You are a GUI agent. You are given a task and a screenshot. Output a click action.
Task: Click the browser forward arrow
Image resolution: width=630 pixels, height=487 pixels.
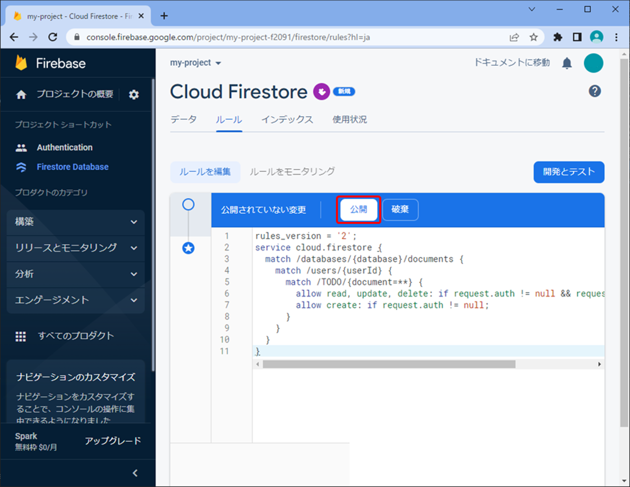point(33,37)
